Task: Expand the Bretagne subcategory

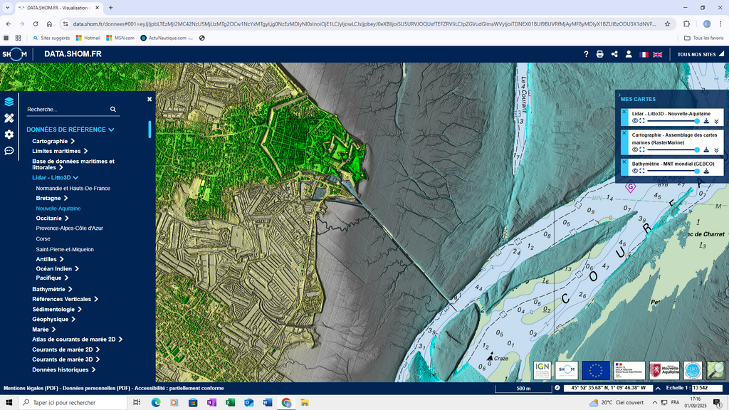Action: [52, 198]
